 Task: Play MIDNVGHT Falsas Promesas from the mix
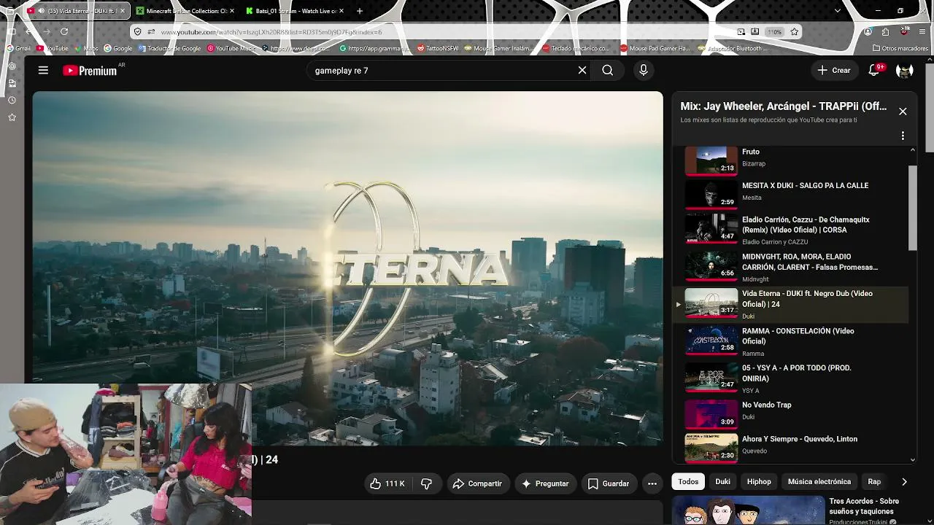pos(790,266)
